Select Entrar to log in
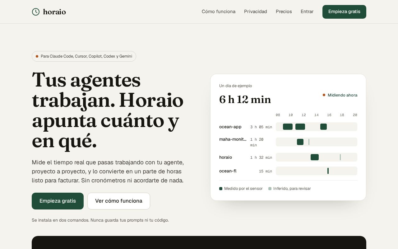The image size is (398, 249). pos(307,12)
